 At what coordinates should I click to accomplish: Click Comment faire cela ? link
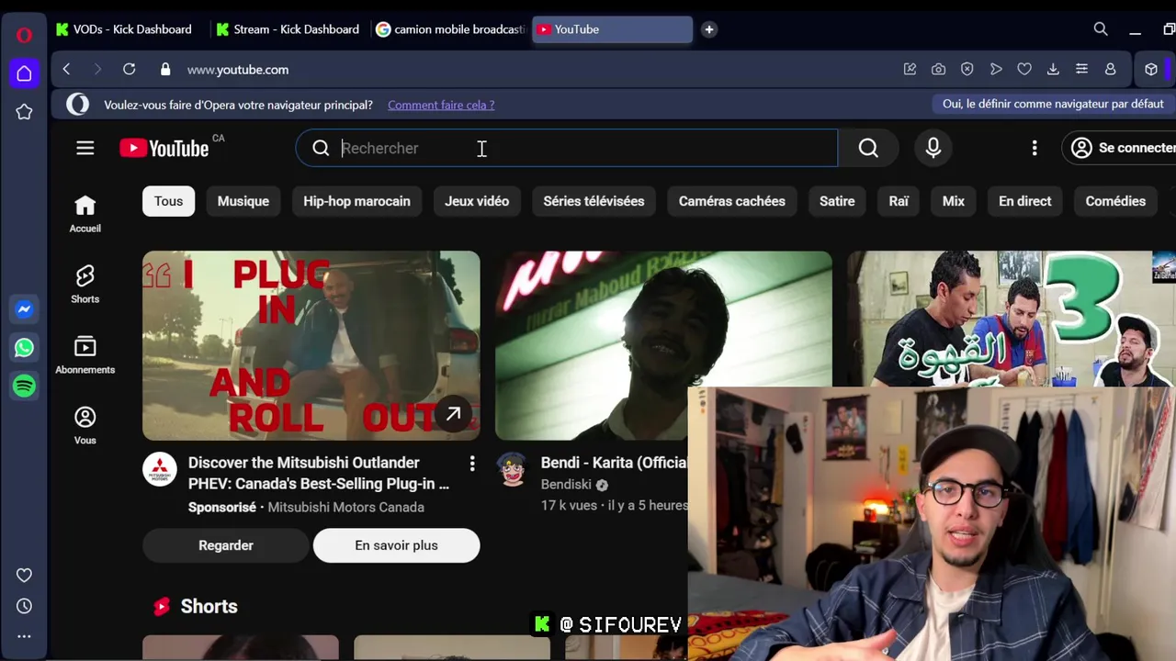pos(441,105)
